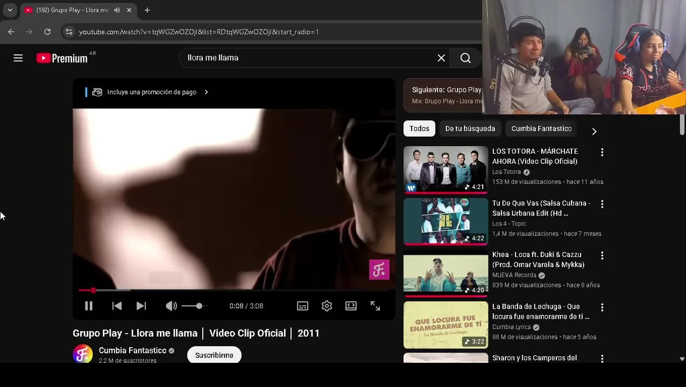Open paid promotion info link
The height and width of the screenshot is (387, 686).
151,92
